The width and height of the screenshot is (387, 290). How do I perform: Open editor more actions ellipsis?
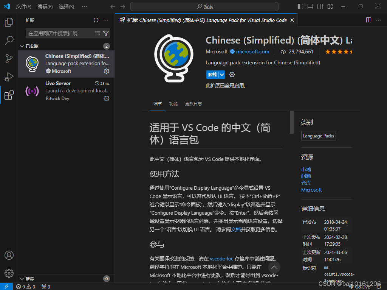pyautogui.click(x=378, y=20)
